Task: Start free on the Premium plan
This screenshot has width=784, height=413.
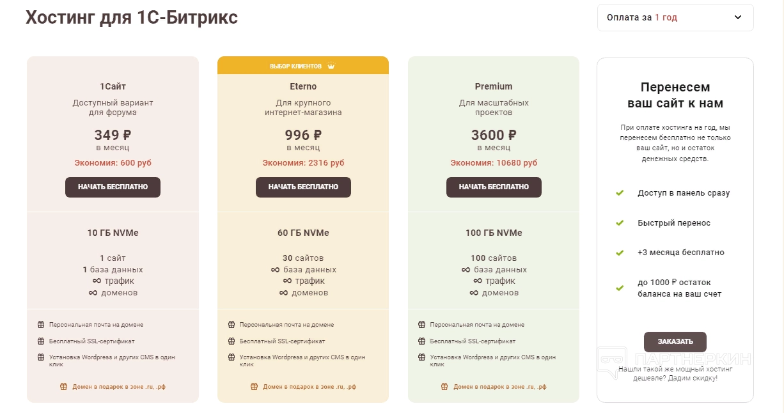Action: click(494, 187)
